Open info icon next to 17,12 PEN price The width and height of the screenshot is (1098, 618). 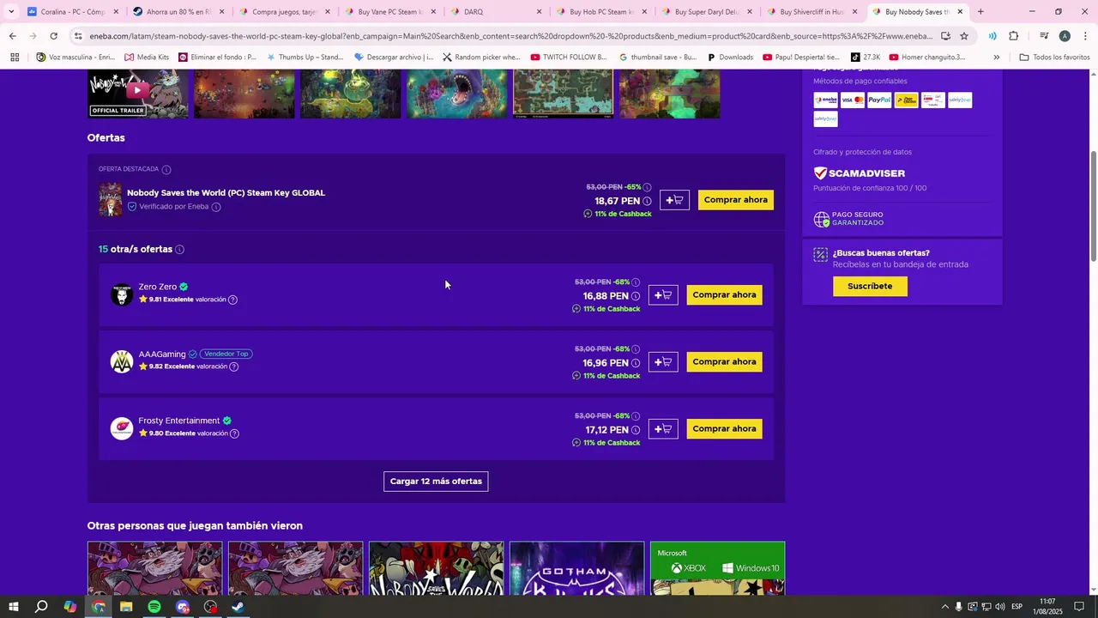(x=636, y=430)
